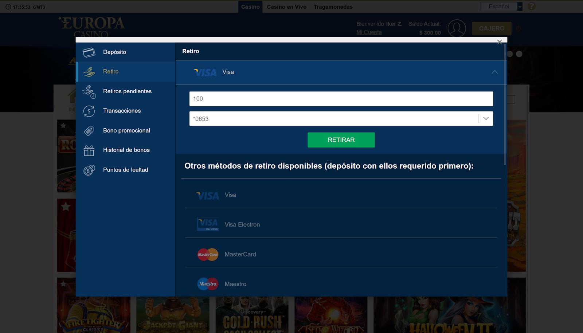Open Historial de bonos in the sidebar
583x333 pixels.
pos(126,150)
